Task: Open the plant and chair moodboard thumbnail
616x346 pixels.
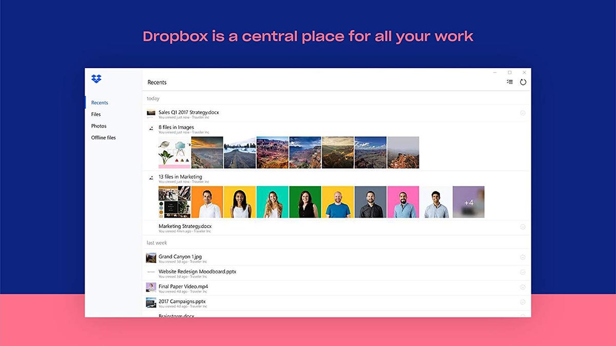Action: [x=175, y=152]
